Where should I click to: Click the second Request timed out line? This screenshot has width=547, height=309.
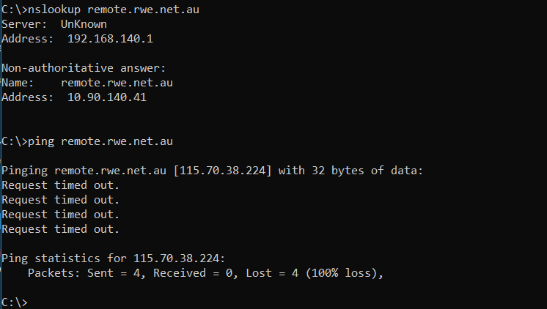(60, 200)
